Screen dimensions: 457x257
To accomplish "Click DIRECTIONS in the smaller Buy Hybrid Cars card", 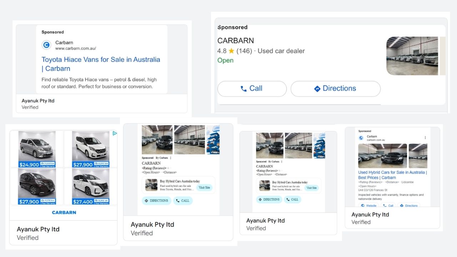I will point(269,200).
